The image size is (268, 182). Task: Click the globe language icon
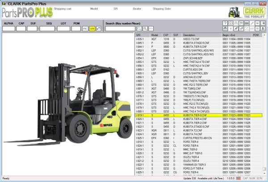pyautogui.click(x=263, y=23)
